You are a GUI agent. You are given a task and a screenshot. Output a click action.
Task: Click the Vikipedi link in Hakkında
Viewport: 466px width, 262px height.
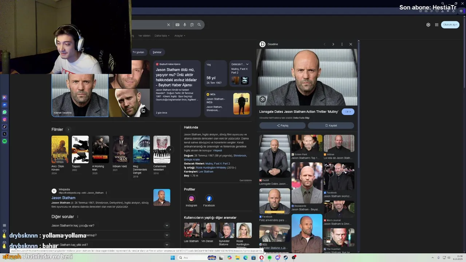pos(217,150)
